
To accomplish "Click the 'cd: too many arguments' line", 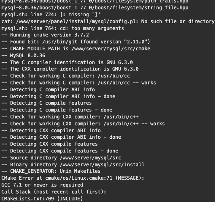I will pyautogui.click(x=63, y=28).
